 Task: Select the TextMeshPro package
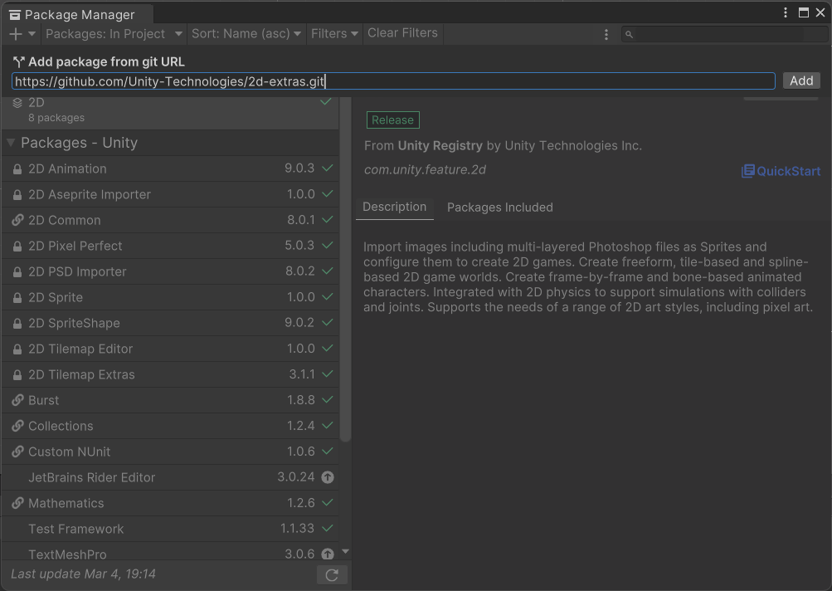click(170, 552)
